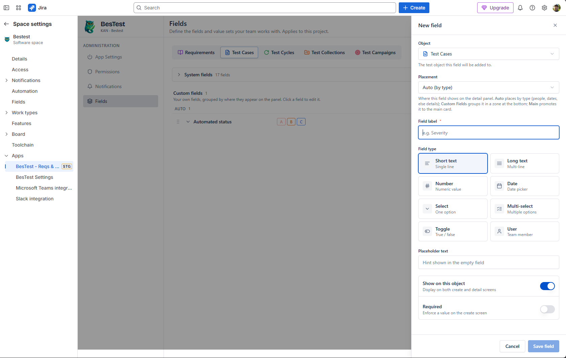Switch to the Test Collections tab

[x=324, y=52]
